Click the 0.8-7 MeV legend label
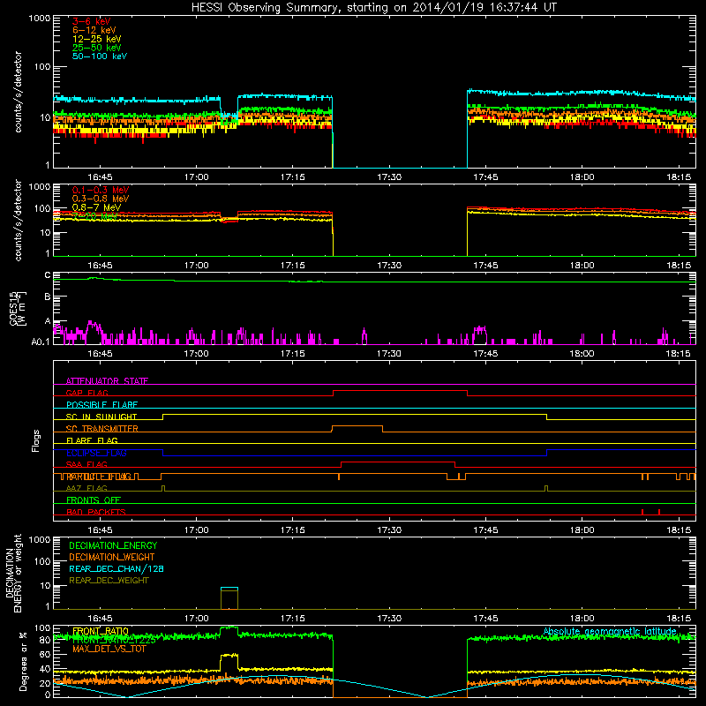The image size is (706, 706). pyautogui.click(x=96, y=207)
